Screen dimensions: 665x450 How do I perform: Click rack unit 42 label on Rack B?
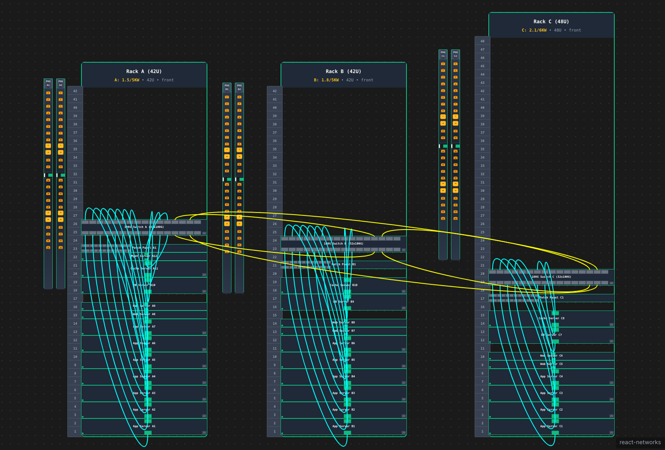pyautogui.click(x=275, y=91)
